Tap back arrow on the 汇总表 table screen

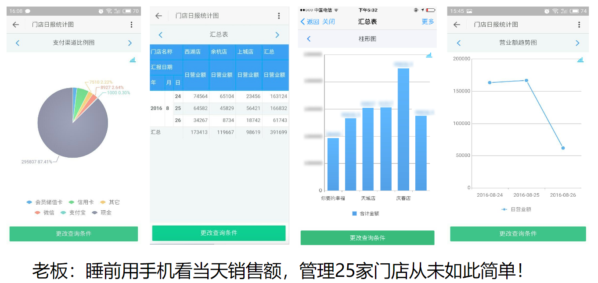point(159,16)
